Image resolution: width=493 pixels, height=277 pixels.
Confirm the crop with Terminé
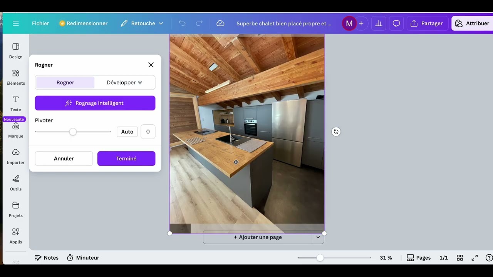[126, 159]
